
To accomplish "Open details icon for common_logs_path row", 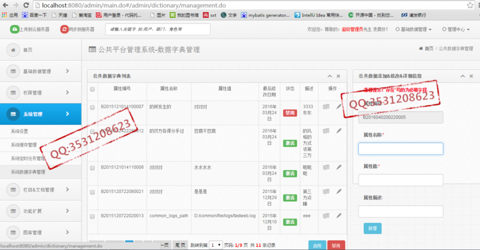I will [x=326, y=216].
